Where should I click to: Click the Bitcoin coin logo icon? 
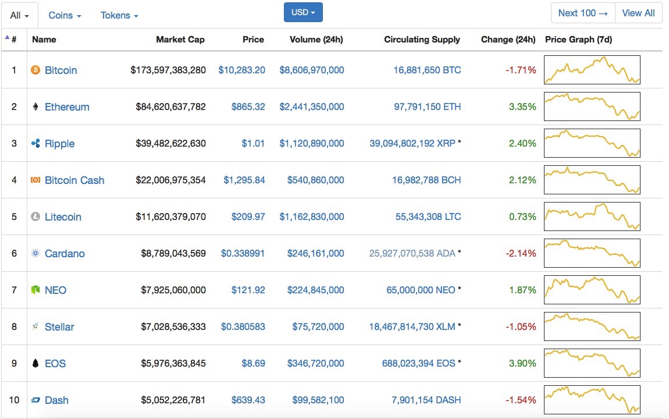click(35, 70)
